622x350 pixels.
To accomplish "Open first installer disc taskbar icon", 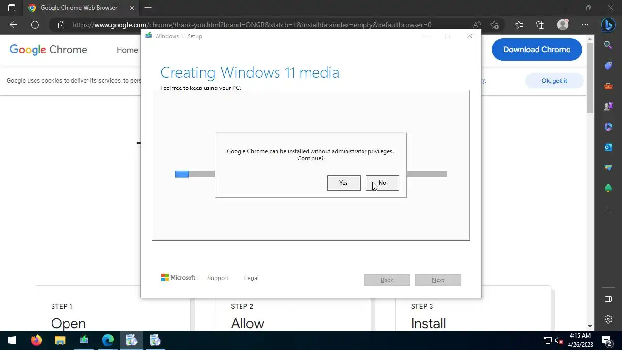I will coord(131,340).
